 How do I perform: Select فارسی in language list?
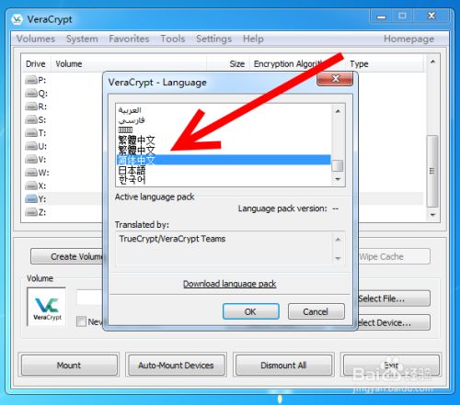point(224,120)
